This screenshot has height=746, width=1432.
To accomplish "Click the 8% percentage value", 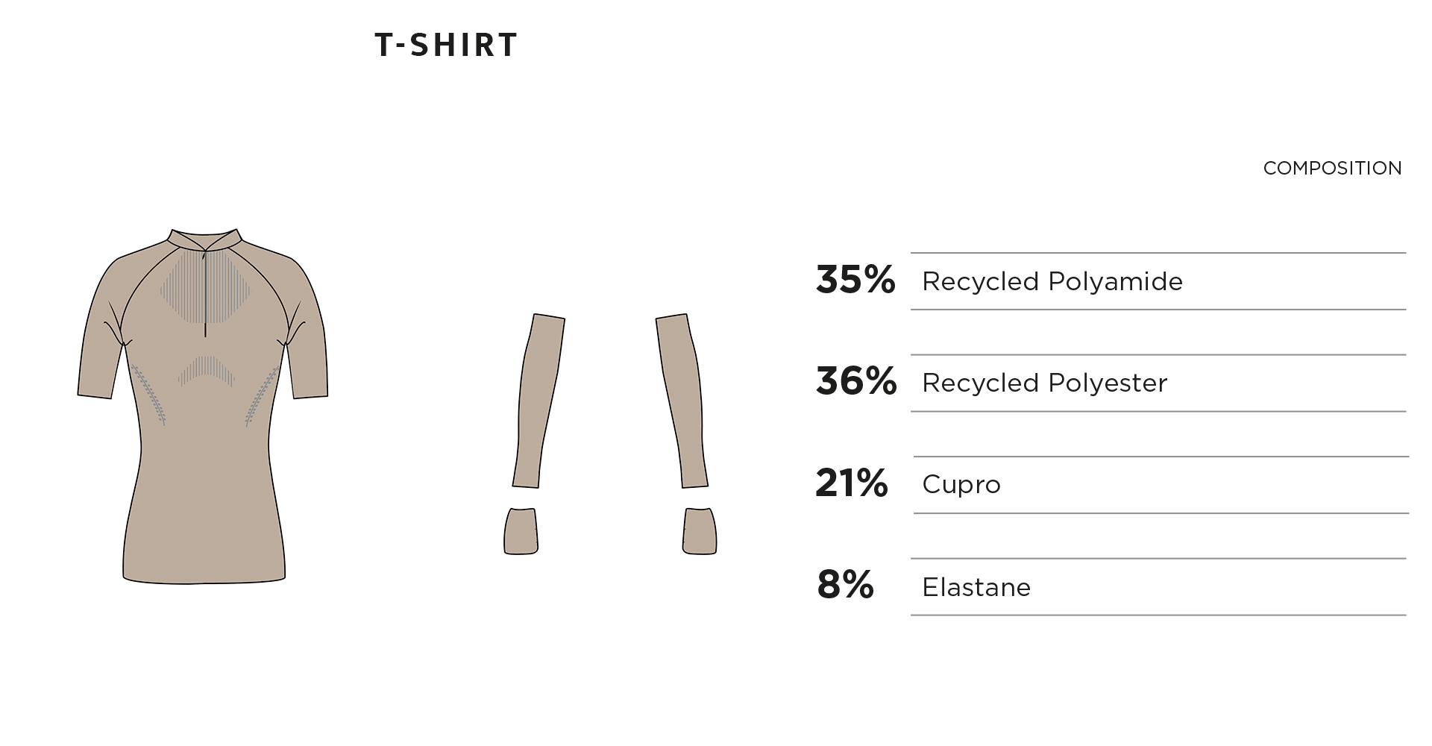I will point(845,585).
